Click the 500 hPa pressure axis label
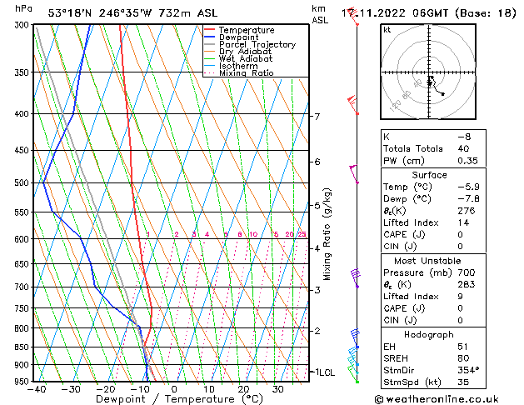This screenshot has height=405, width=524. pos(22,182)
